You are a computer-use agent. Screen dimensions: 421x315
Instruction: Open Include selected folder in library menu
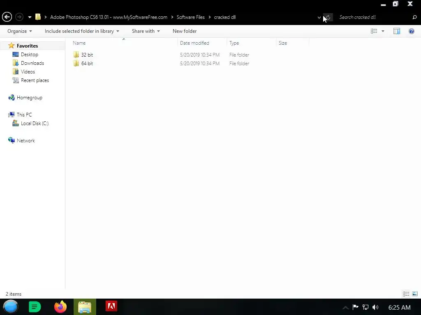82,31
